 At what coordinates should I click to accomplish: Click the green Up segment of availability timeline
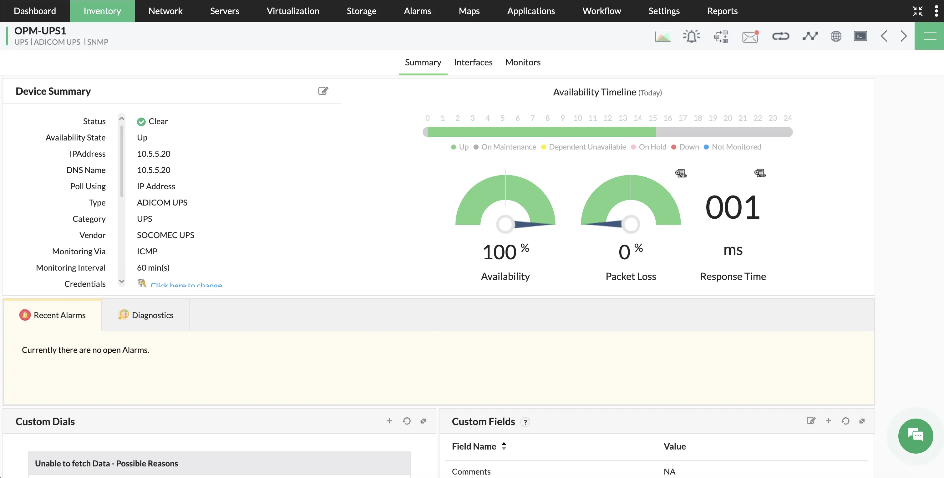coord(541,132)
